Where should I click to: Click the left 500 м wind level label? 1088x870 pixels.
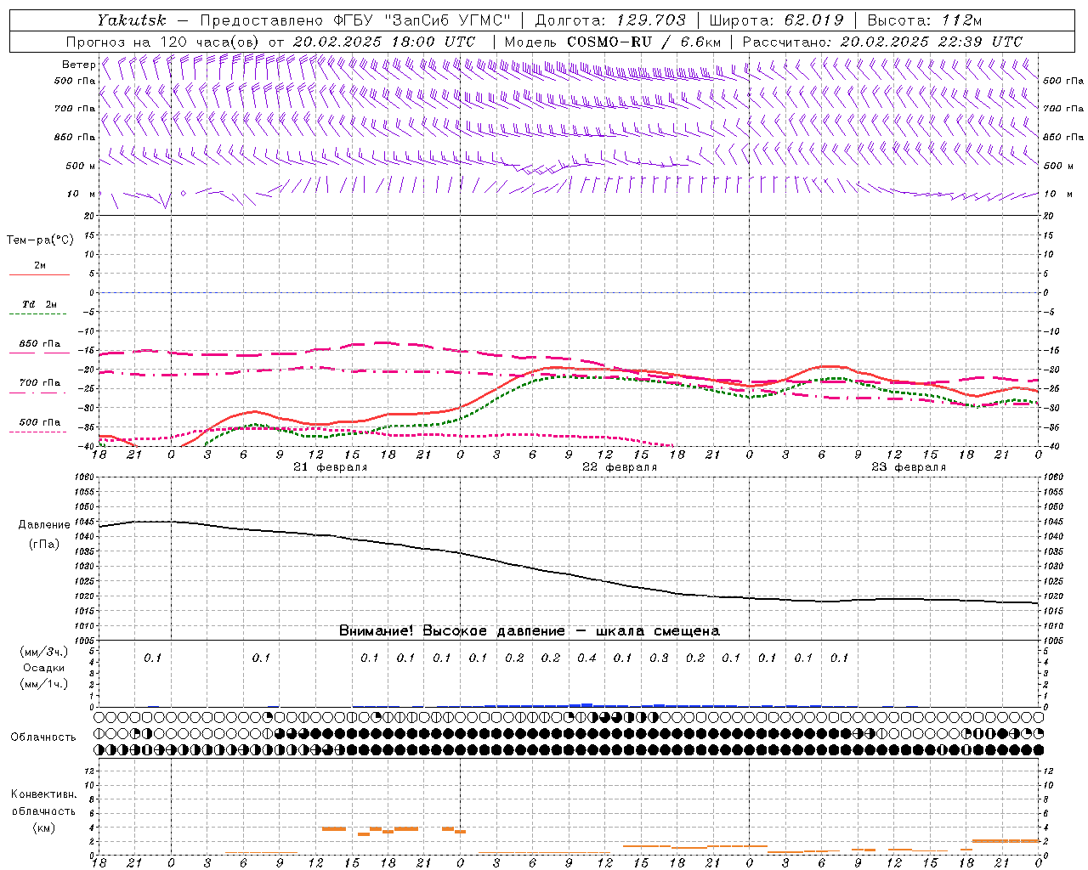coord(81,166)
